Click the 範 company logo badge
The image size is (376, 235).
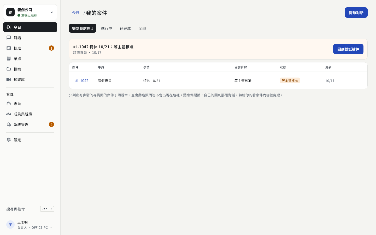[x=10, y=12]
